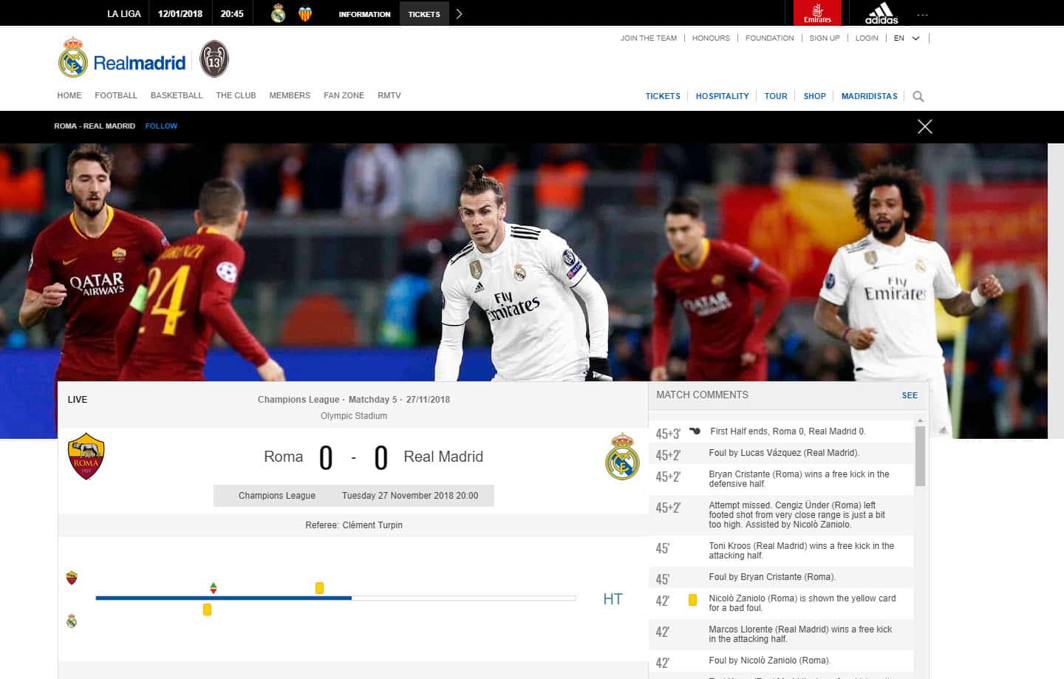Click 'Marcos Llorente wins a free kick' comment

point(800,634)
